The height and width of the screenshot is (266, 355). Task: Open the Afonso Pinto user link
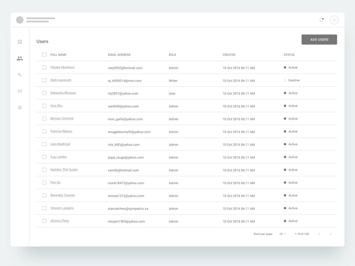point(60,221)
